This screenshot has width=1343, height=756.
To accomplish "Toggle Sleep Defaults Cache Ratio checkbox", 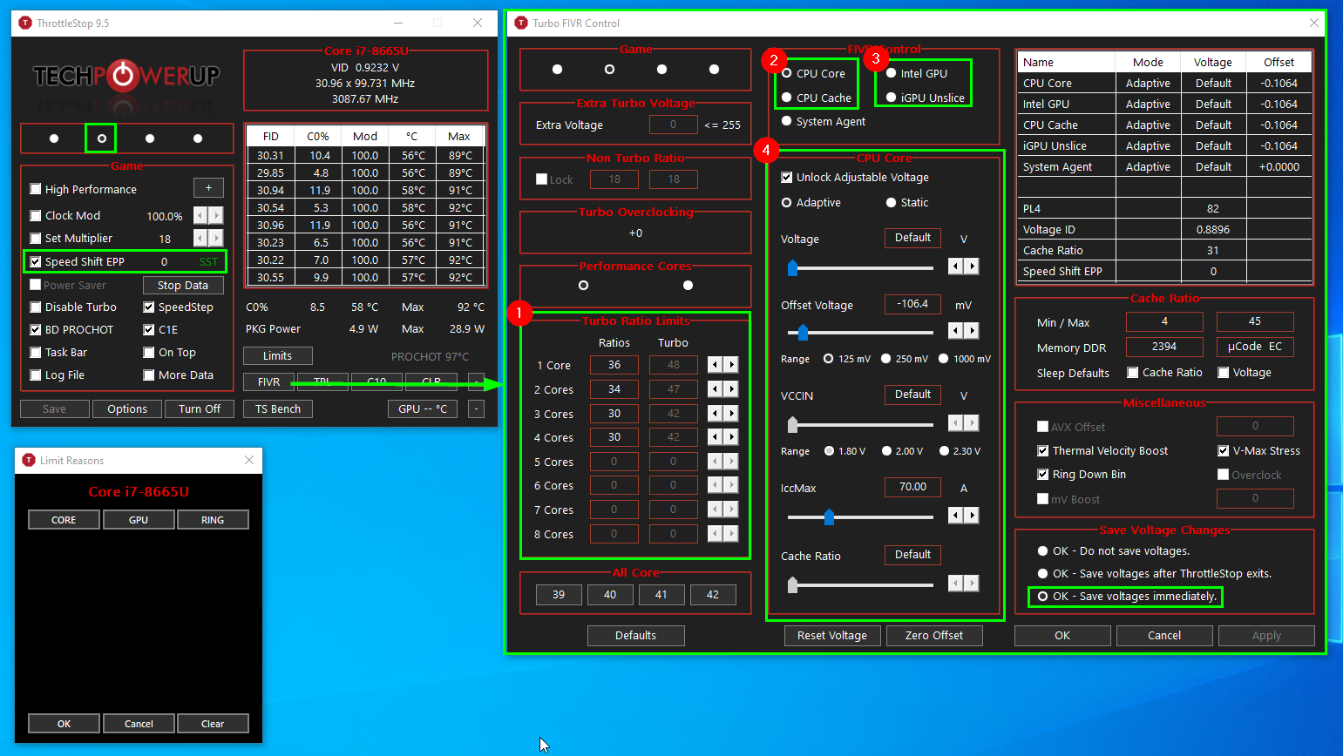I will pos(1133,372).
